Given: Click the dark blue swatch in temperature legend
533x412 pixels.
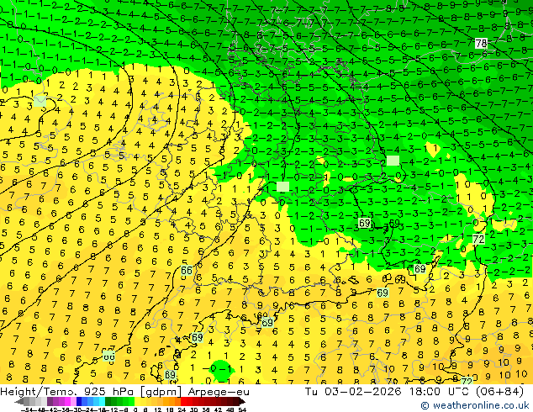Looking at the screenshot, I should tap(79, 402).
